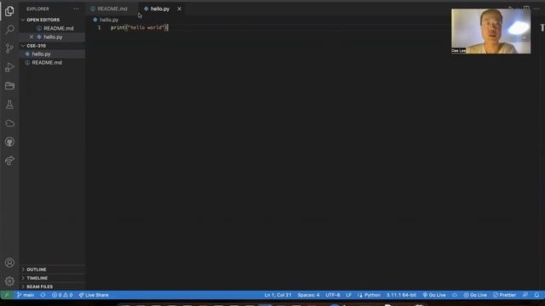The height and width of the screenshot is (306, 545).
Task: Click the feedback icon beside Prettier
Action: (525, 295)
